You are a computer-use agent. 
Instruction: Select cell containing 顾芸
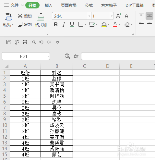(x=57, y=154)
